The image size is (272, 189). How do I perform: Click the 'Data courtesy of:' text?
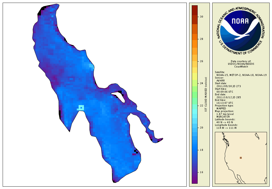point(241,61)
